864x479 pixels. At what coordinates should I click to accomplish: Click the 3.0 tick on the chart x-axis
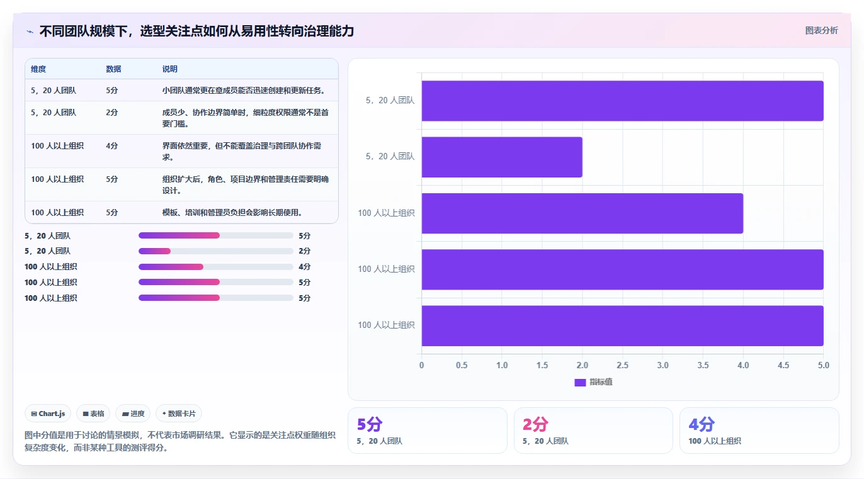pyautogui.click(x=662, y=365)
